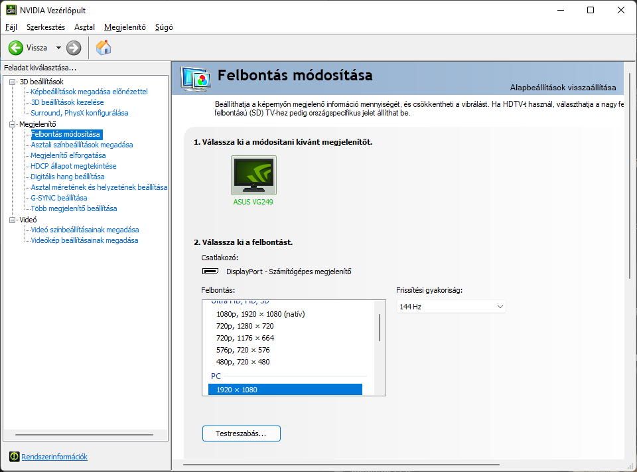
Task: Collapse the Videó tree node
Action: 13,220
